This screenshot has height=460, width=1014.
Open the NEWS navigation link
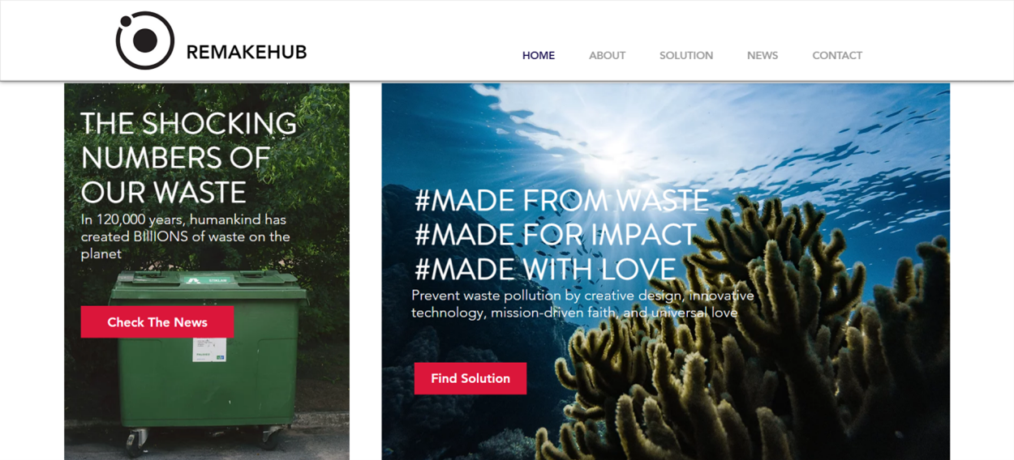[x=763, y=55]
